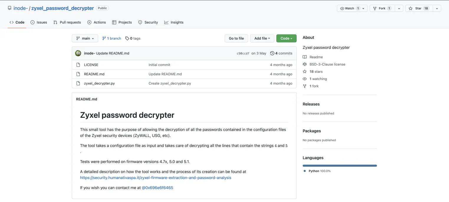449x202 pixels.
Task: Open the green Code dropdown
Action: click(286, 38)
